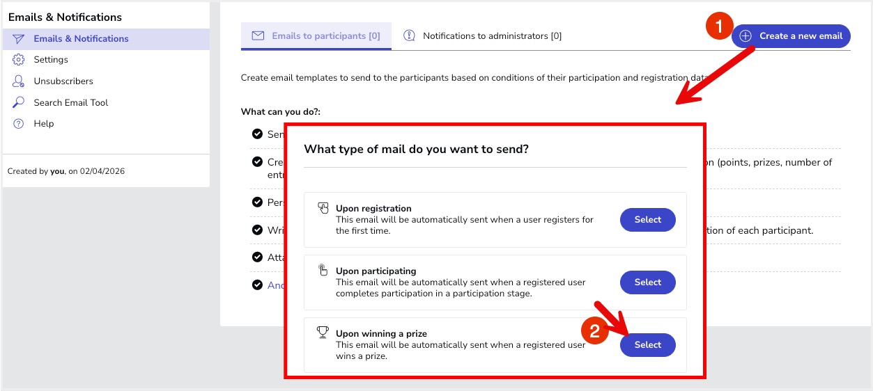873x391 pixels.
Task: Click the plus icon in Create button
Action: click(x=745, y=36)
